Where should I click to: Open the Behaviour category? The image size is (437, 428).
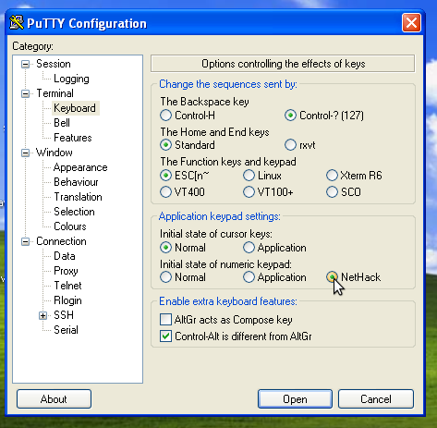tap(76, 182)
